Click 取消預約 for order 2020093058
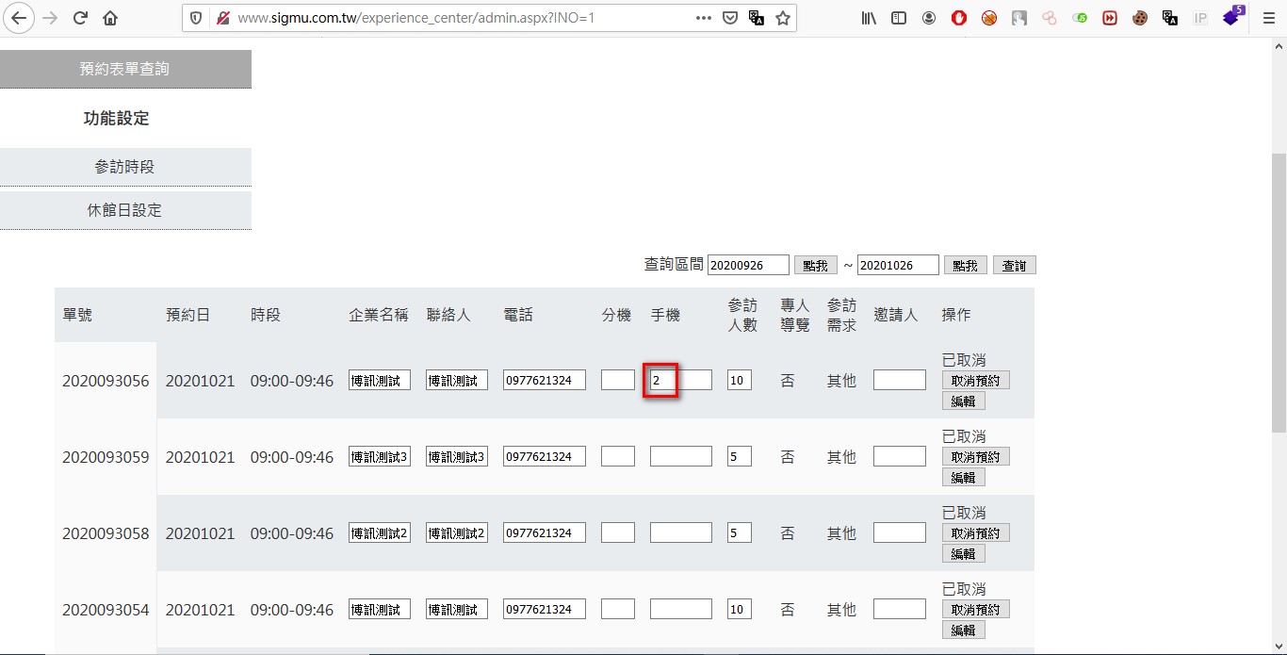 [x=976, y=533]
